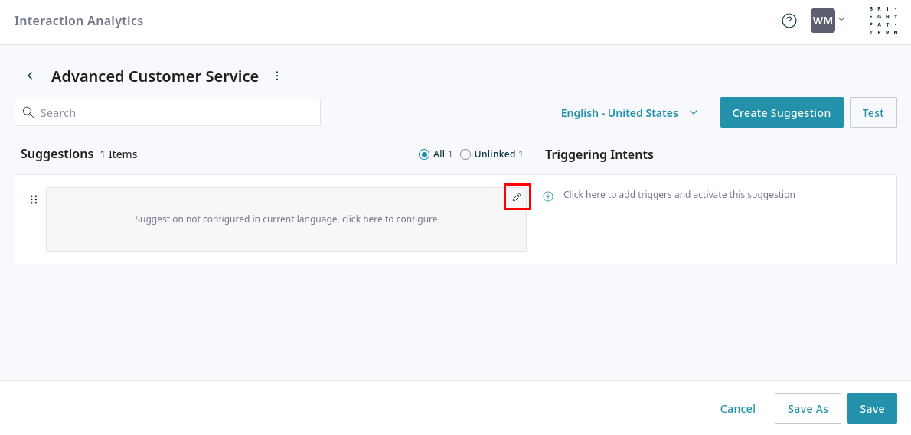
Task: Select the All radio button
Action: point(424,154)
